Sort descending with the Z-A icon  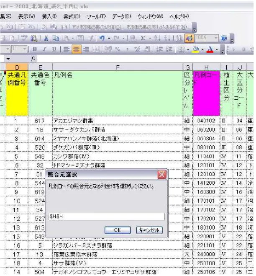point(167,38)
